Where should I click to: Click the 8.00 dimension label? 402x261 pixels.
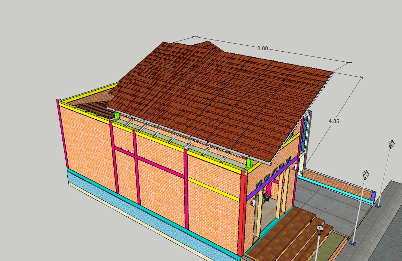(262, 49)
